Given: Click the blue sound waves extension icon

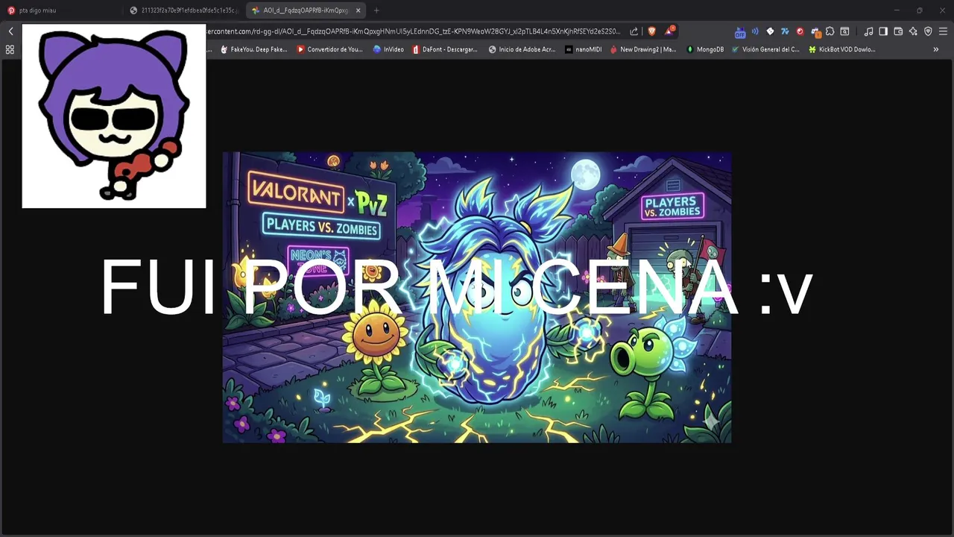Looking at the screenshot, I should click(x=755, y=31).
